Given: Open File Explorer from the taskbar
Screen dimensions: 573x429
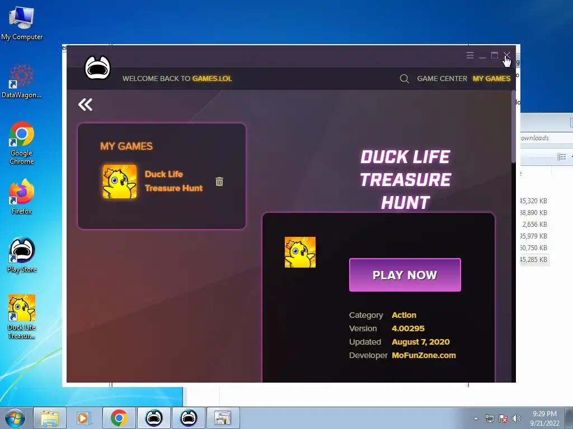Looking at the screenshot, I should click(x=50, y=418).
